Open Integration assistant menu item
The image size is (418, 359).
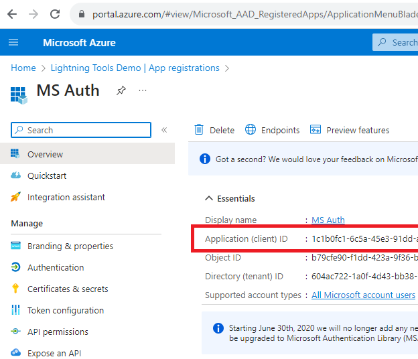(66, 197)
